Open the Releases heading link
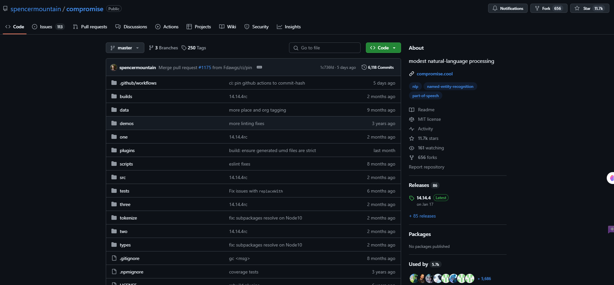The image size is (614, 285). (x=424, y=185)
